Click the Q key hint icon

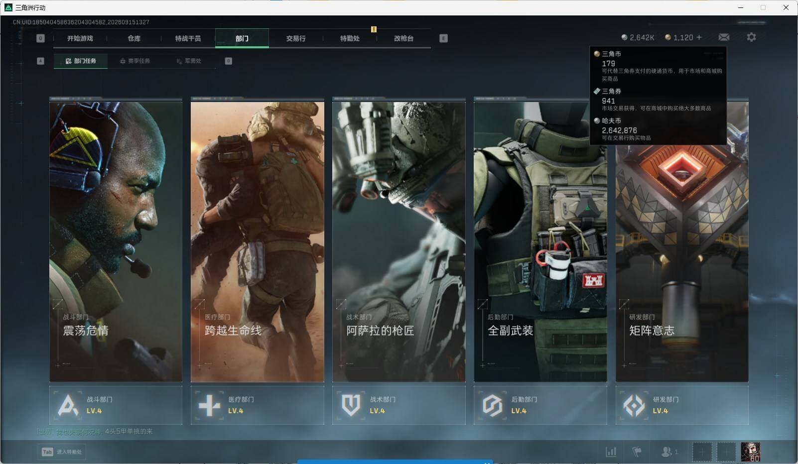click(40, 38)
